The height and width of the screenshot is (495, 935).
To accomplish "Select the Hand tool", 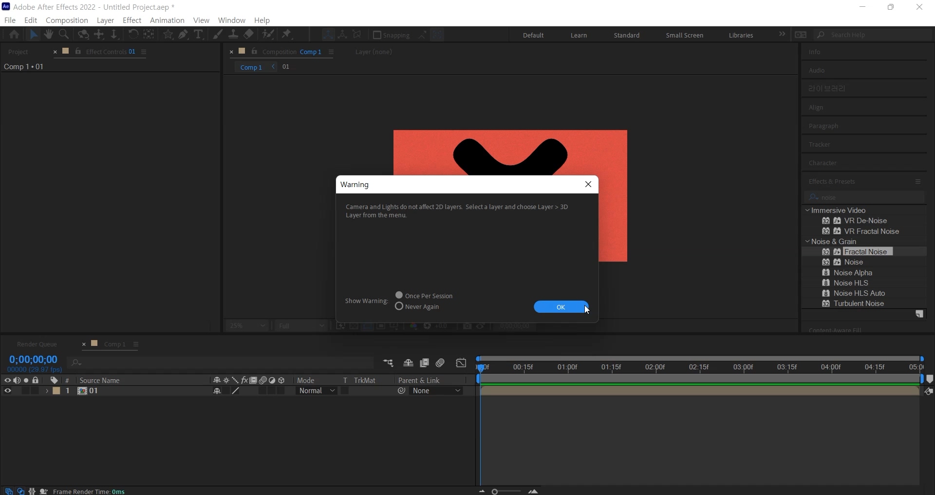I will click(x=48, y=35).
